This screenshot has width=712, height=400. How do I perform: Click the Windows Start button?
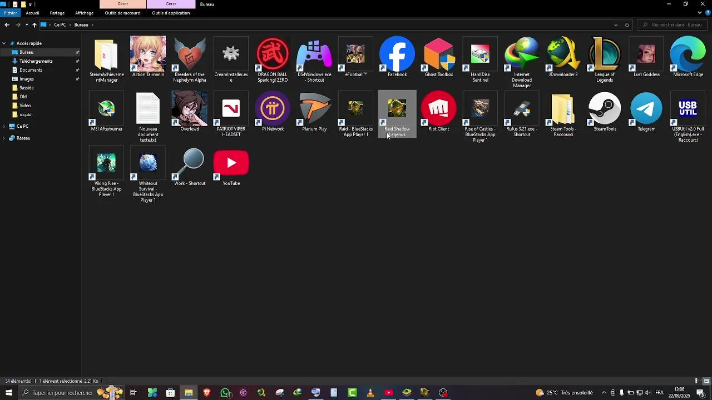(x=9, y=393)
